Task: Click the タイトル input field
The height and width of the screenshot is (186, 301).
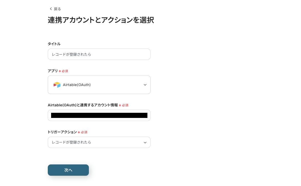Action: click(99, 54)
